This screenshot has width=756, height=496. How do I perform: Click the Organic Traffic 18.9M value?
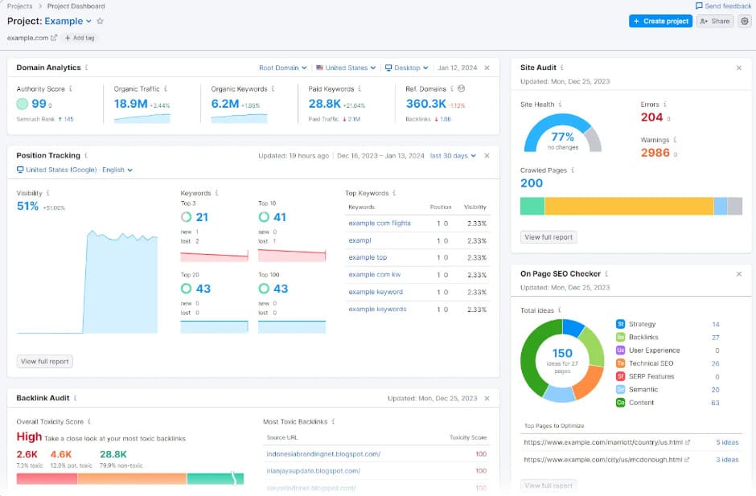(130, 104)
